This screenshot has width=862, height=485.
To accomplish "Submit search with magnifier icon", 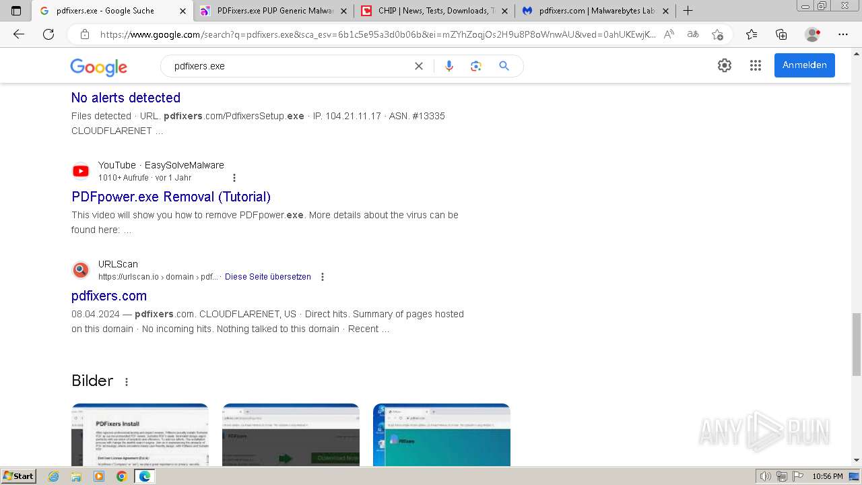I will tap(504, 66).
